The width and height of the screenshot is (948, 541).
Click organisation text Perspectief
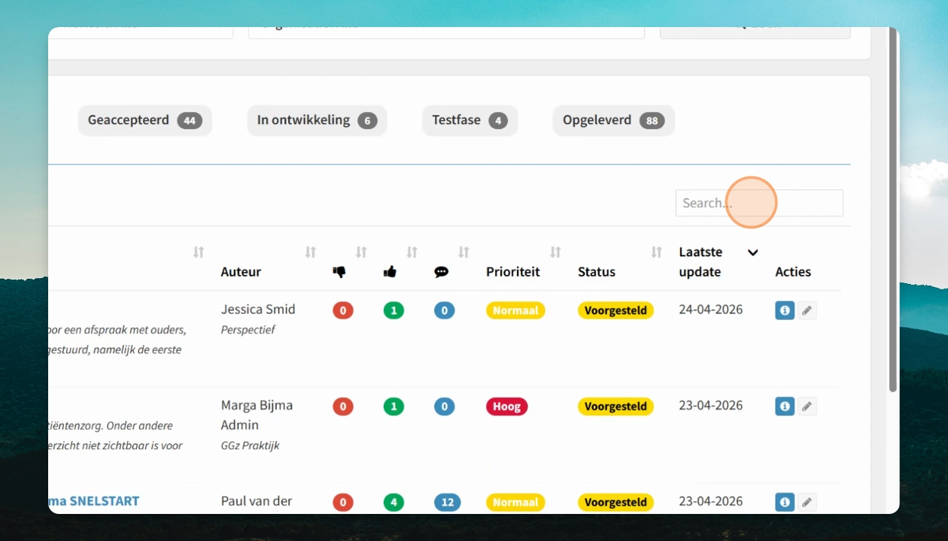pyautogui.click(x=248, y=330)
